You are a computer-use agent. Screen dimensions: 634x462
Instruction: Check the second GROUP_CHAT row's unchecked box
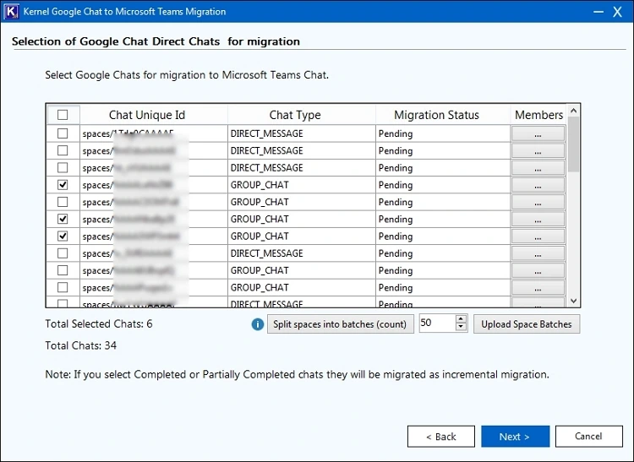[63, 202]
